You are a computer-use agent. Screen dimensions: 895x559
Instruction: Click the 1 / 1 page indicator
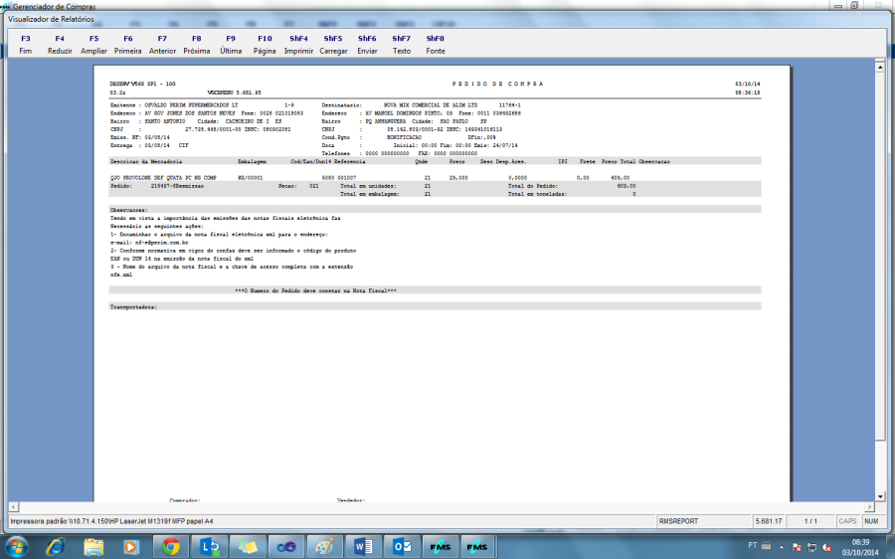(x=810, y=521)
